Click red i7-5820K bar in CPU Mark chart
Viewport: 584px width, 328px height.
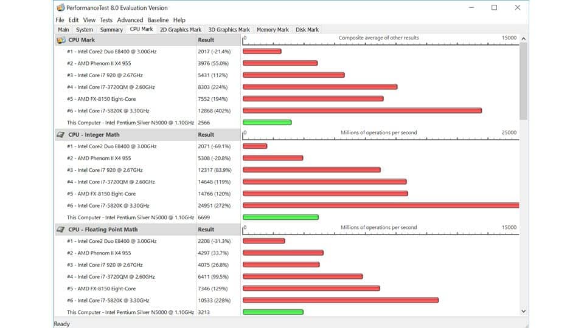[363, 111]
